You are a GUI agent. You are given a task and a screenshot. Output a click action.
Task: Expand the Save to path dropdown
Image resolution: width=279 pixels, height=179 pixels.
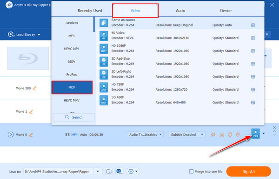click(98, 172)
